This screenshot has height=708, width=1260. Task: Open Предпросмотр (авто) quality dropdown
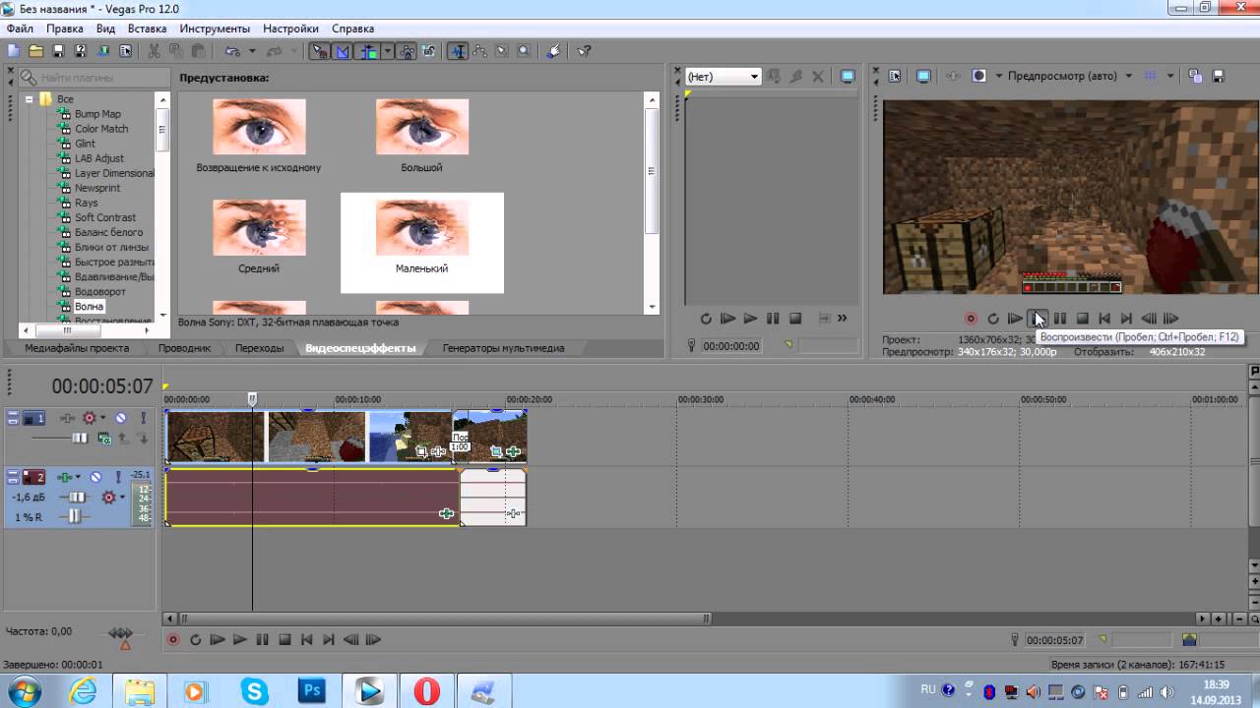pos(1070,76)
